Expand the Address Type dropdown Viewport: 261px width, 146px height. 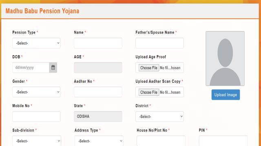click(x=99, y=141)
